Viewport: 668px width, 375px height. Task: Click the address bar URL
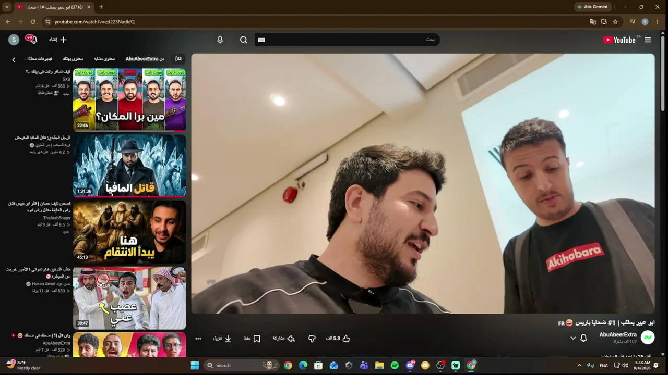(94, 22)
